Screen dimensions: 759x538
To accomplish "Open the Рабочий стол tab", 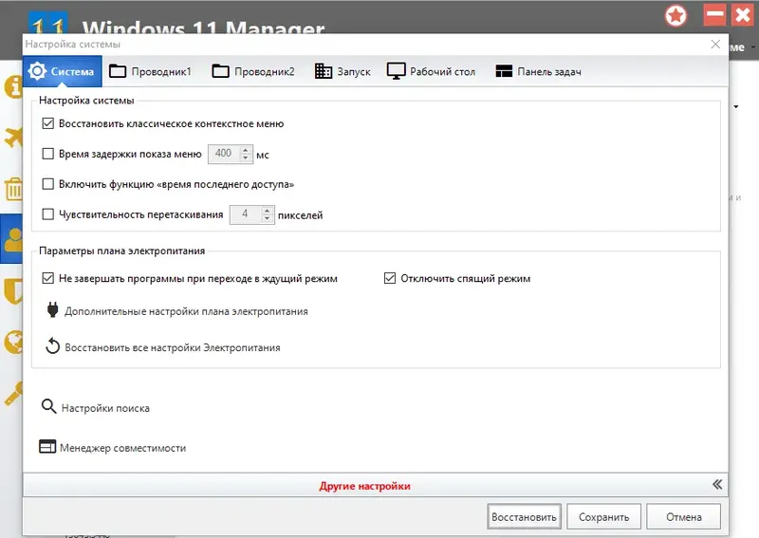I will pyautogui.click(x=432, y=72).
